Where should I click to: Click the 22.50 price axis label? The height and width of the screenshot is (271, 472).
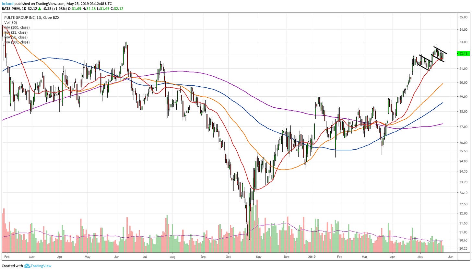coord(463,204)
